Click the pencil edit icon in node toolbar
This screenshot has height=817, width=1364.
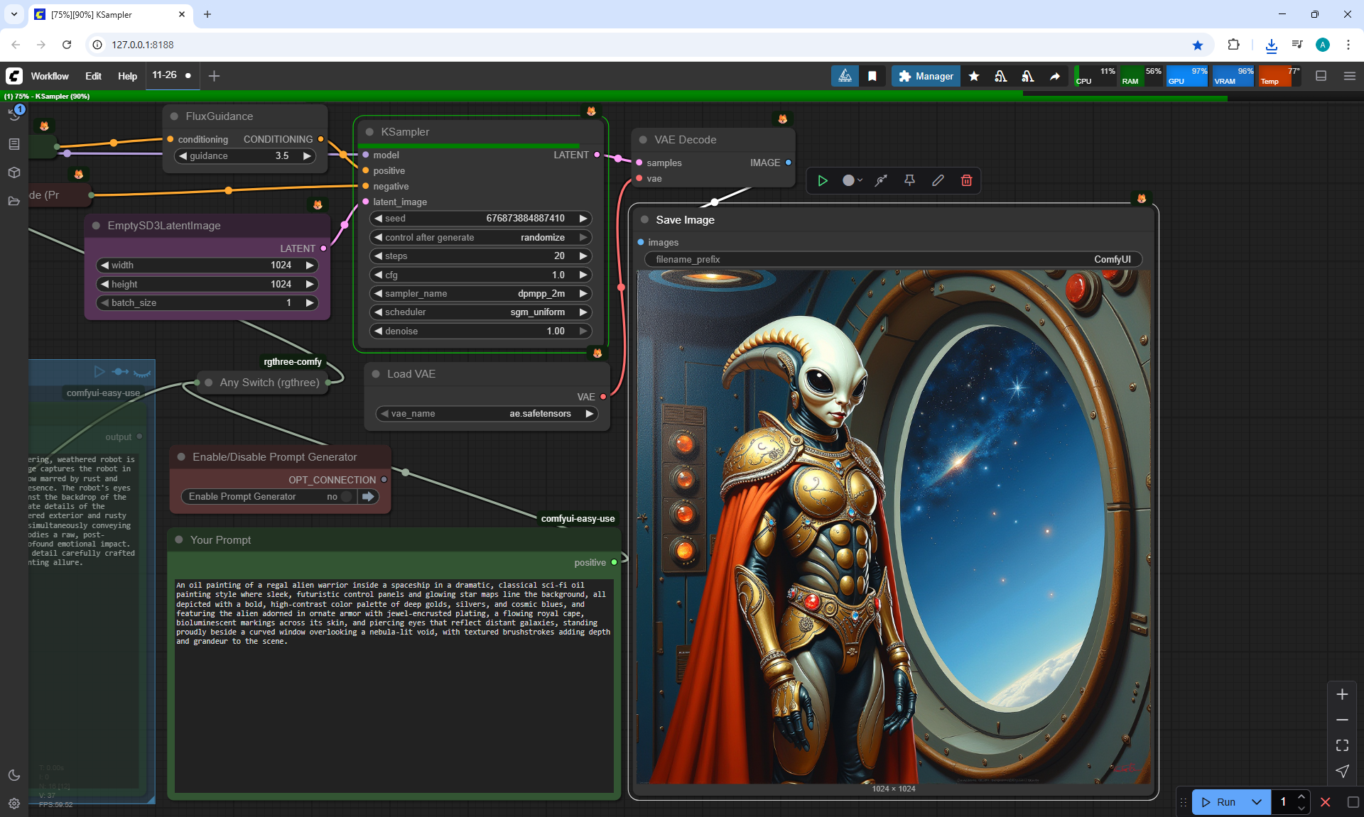coord(938,180)
